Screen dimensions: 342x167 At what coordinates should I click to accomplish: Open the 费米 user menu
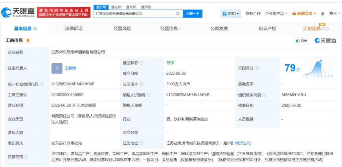click(x=335, y=14)
